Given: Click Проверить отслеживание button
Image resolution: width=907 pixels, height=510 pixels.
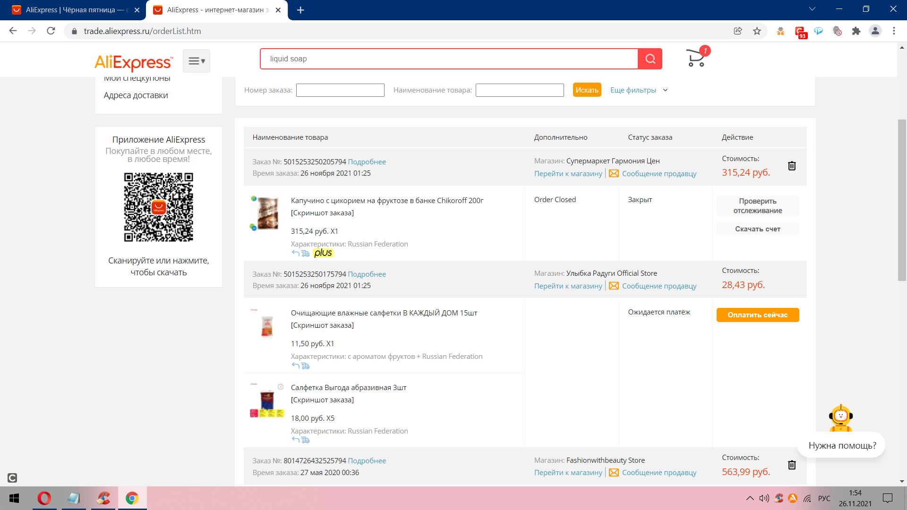Looking at the screenshot, I should [x=758, y=206].
